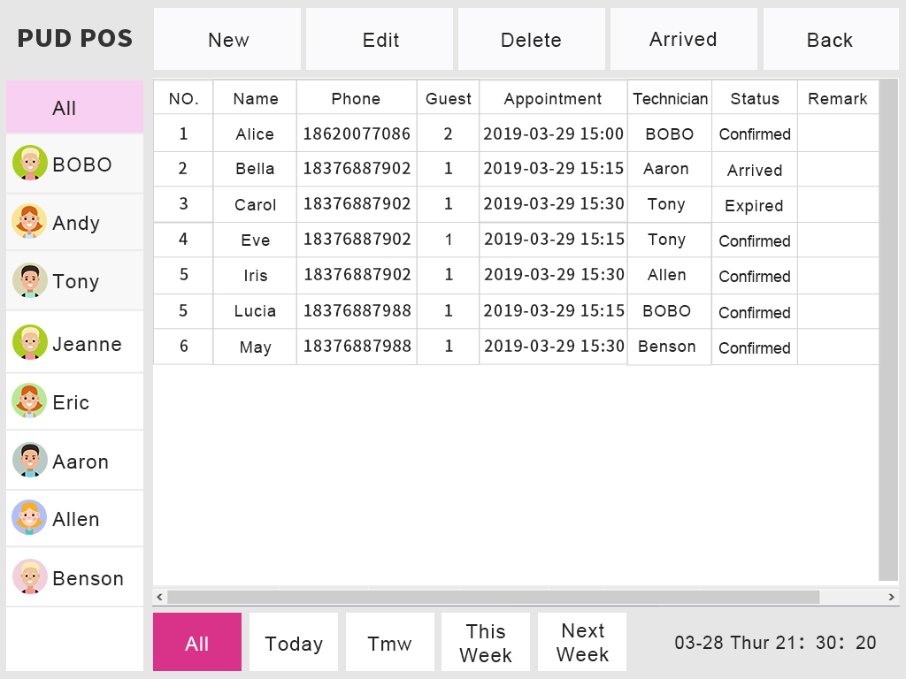
Task: Open the Next Week appointments view
Action: [x=582, y=643]
